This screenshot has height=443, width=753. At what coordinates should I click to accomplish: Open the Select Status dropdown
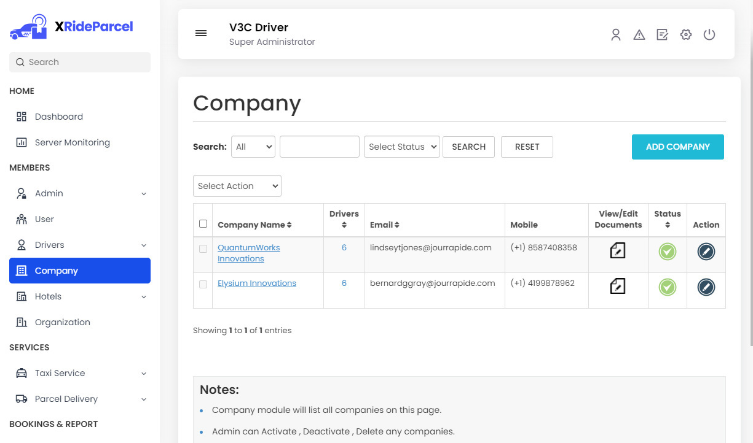click(402, 147)
